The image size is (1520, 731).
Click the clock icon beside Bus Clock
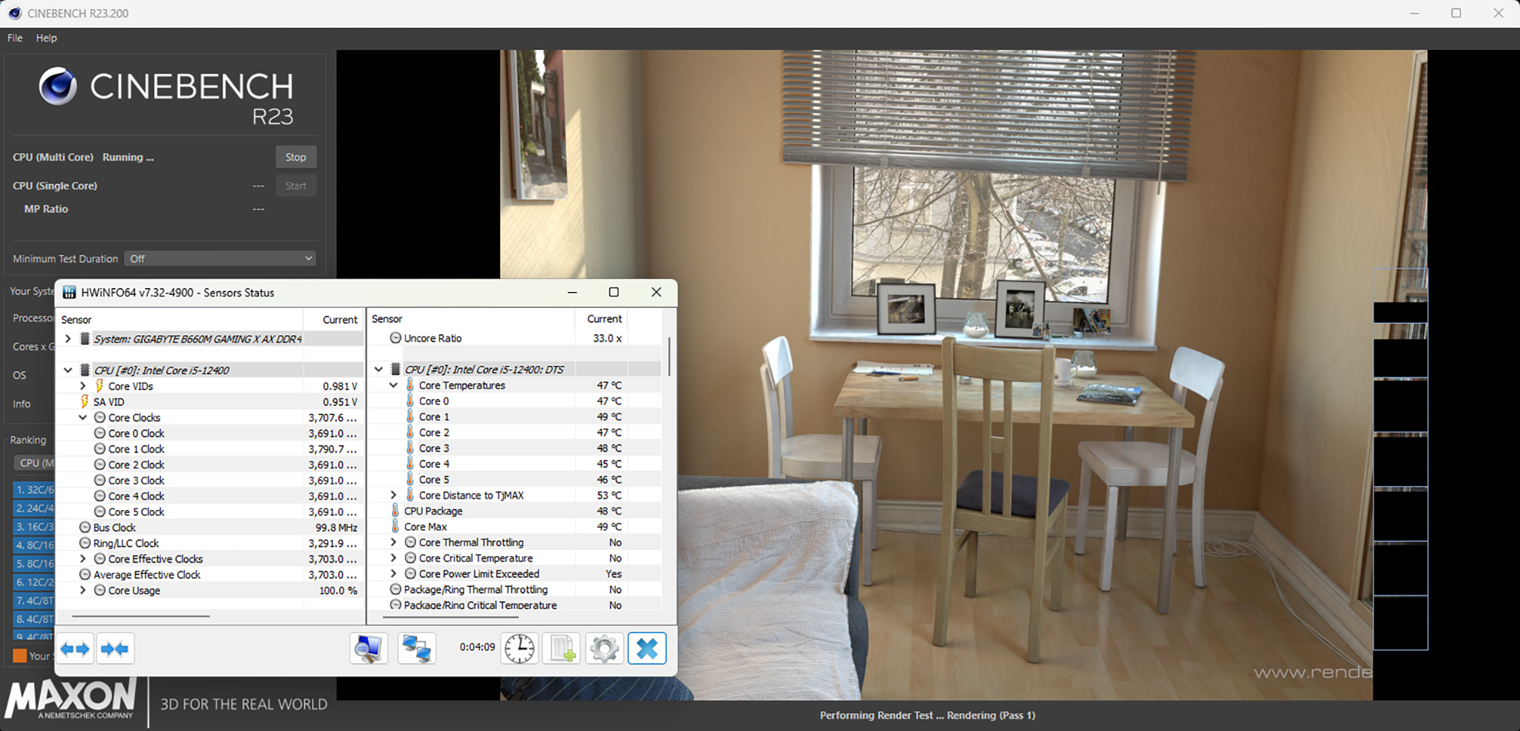(85, 528)
